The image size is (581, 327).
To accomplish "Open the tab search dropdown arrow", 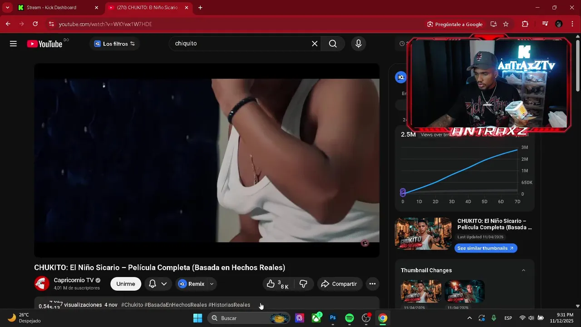I will (x=7, y=8).
